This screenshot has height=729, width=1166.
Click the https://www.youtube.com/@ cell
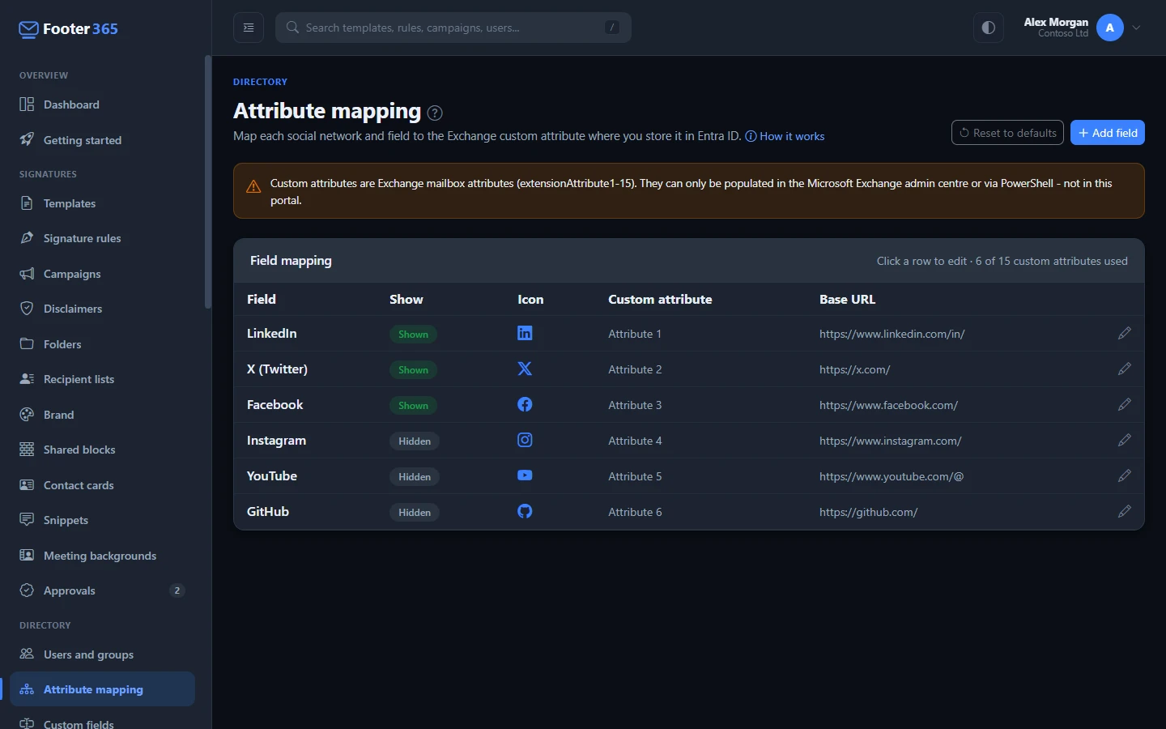tap(892, 476)
